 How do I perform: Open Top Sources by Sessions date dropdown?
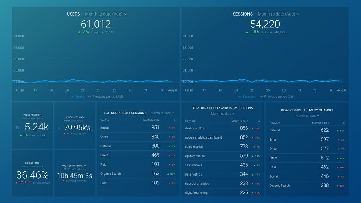coord(162,113)
